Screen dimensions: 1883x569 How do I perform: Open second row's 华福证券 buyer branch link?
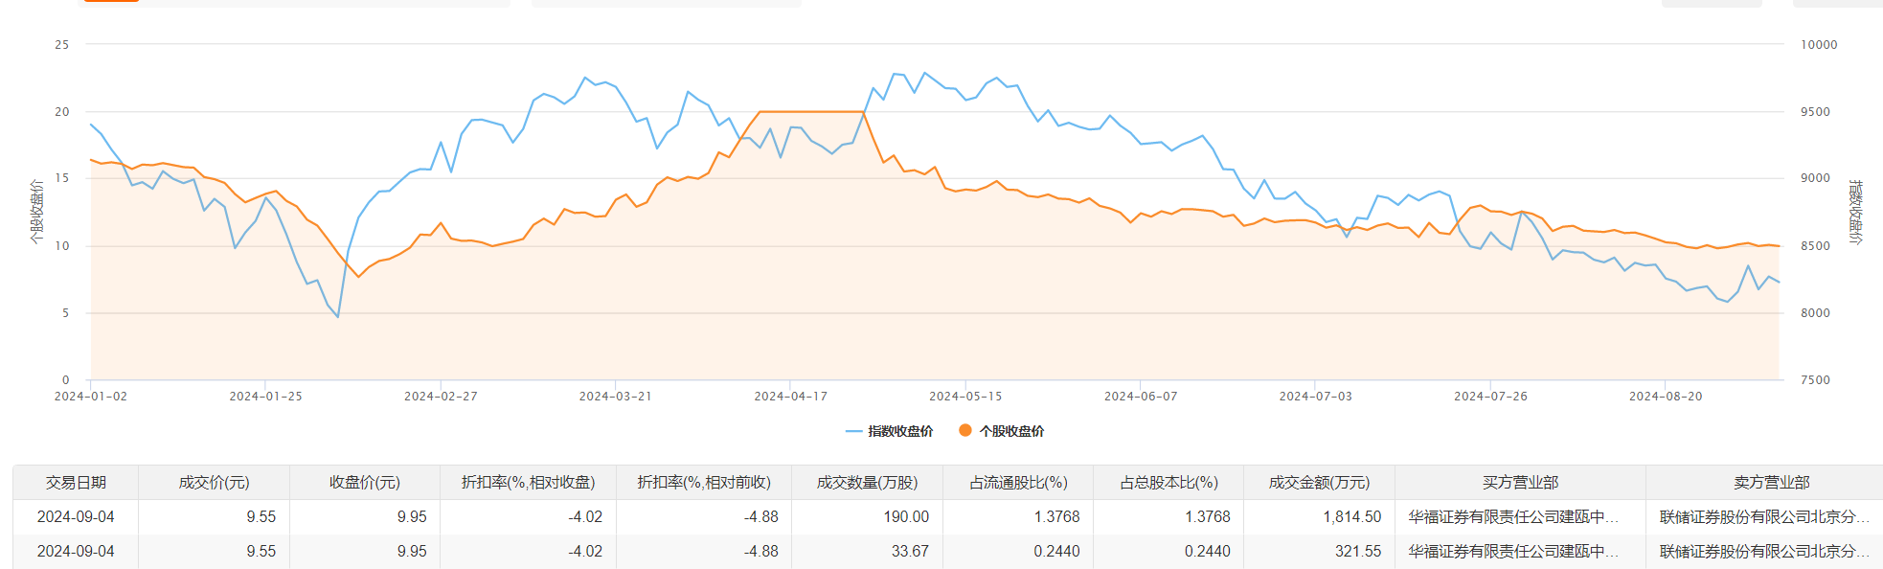point(1513,552)
